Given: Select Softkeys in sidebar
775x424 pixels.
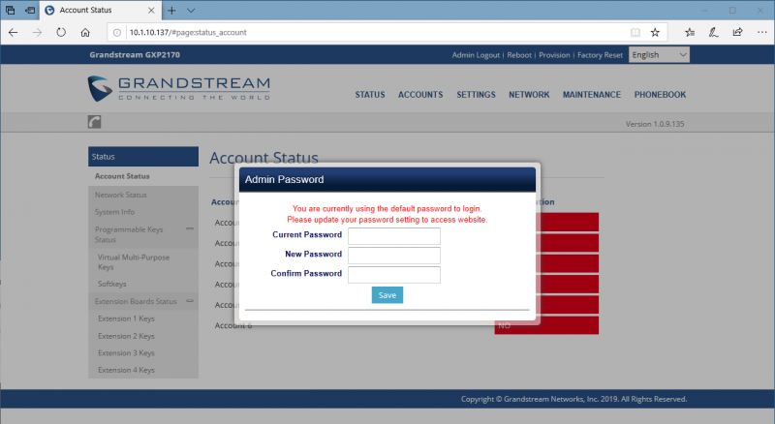Looking at the screenshot, I should tap(112, 284).
